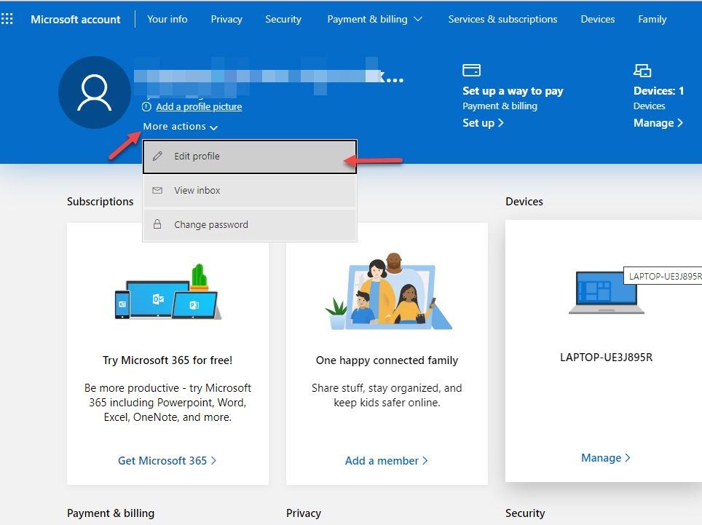This screenshot has width=702, height=525.
Task: Open Services & subscriptions tab
Action: click(502, 19)
